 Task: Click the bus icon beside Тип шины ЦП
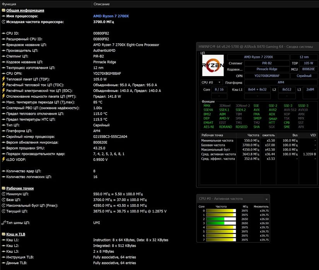click(3, 222)
